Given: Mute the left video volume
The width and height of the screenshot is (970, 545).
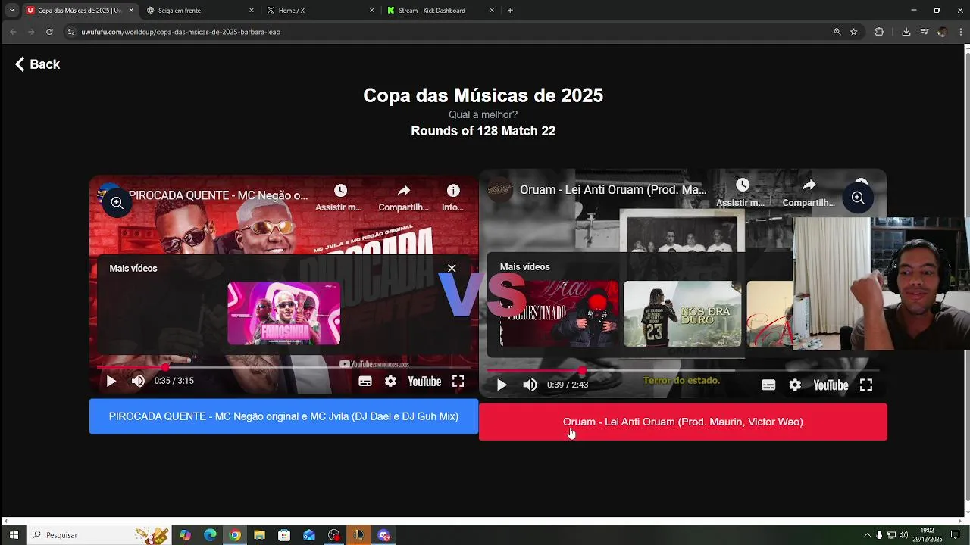Looking at the screenshot, I should tap(138, 381).
